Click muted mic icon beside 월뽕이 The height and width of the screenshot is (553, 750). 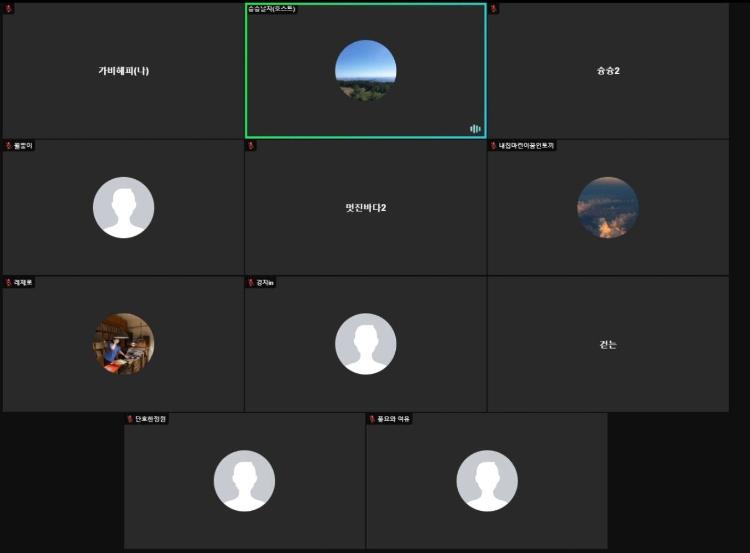point(9,146)
